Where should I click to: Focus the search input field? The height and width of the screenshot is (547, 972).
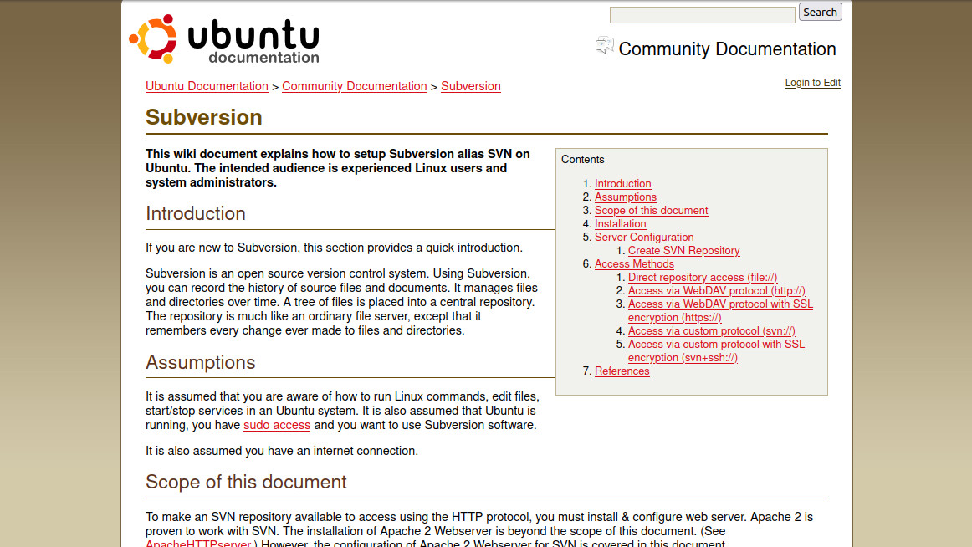[703, 15]
